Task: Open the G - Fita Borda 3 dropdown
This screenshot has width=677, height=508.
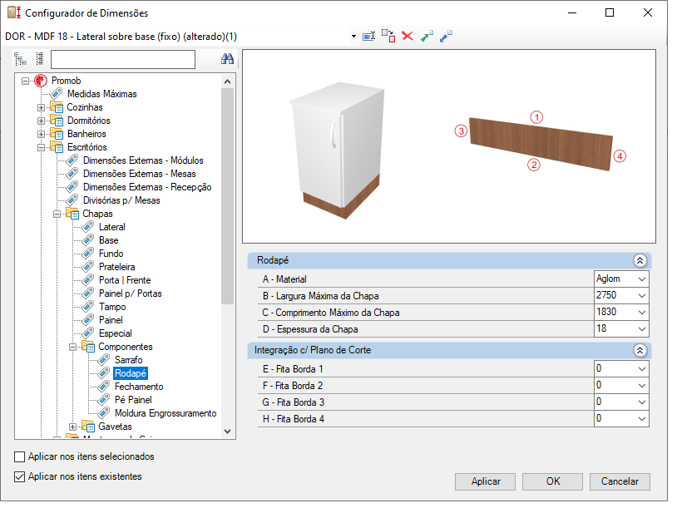Action: pyautogui.click(x=642, y=402)
